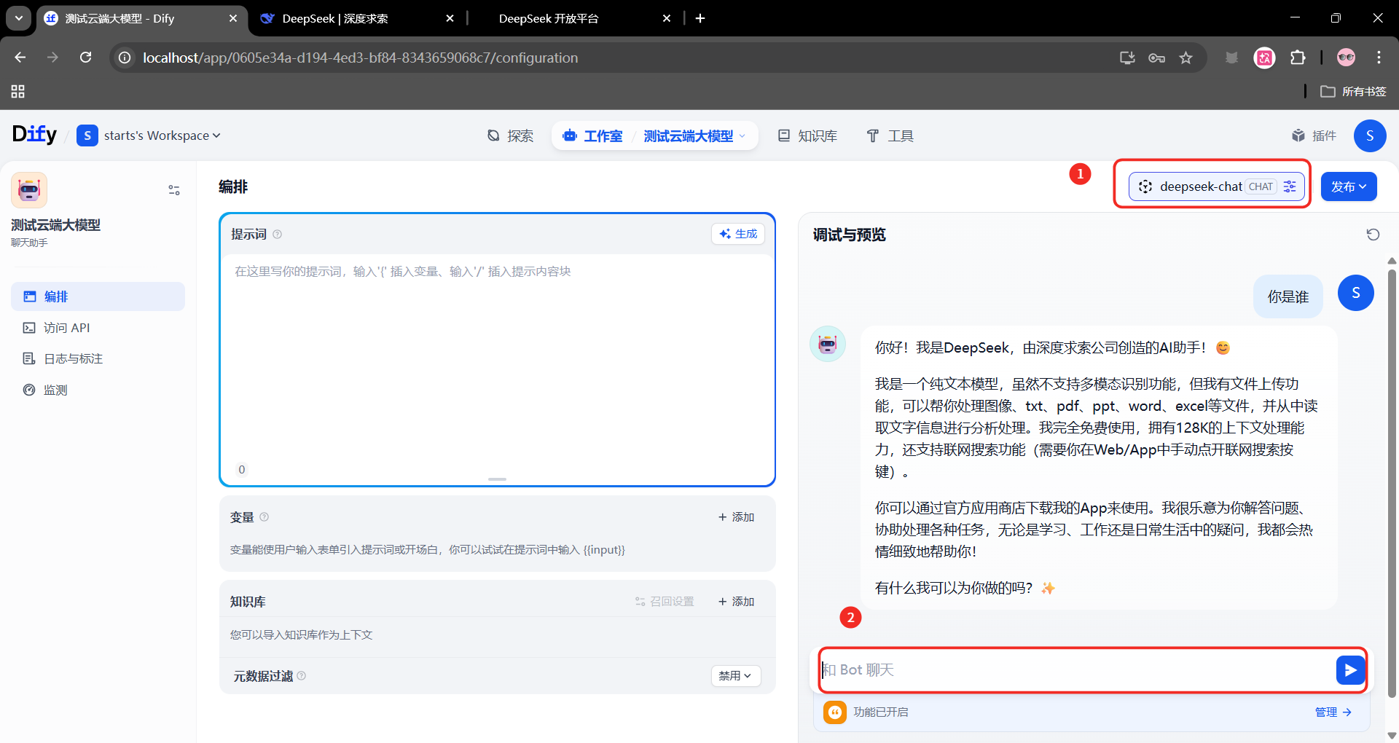
Task: Click the user avatar beside 你是谁
Action: click(x=1356, y=293)
